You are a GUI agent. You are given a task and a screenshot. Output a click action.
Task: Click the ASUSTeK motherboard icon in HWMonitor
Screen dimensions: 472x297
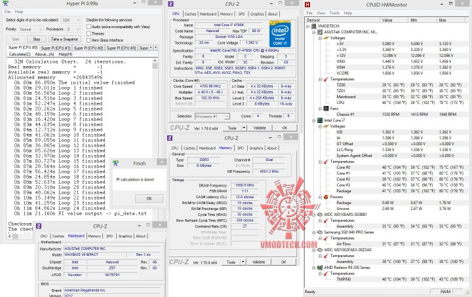(319, 32)
